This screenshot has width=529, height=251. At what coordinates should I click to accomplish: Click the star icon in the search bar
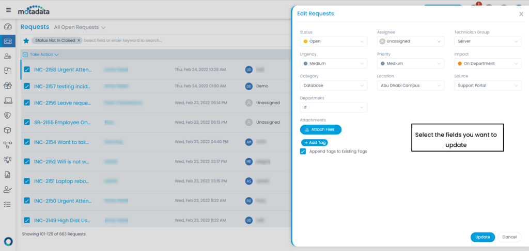click(26, 40)
